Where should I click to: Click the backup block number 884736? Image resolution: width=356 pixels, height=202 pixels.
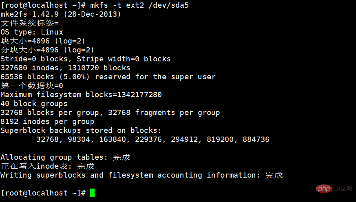tap(256, 139)
